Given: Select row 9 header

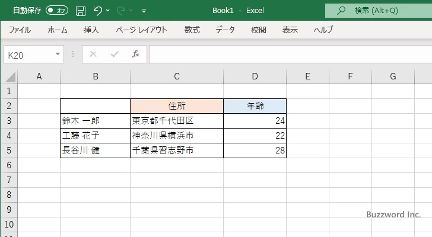Looking at the screenshot, I should point(9,210).
